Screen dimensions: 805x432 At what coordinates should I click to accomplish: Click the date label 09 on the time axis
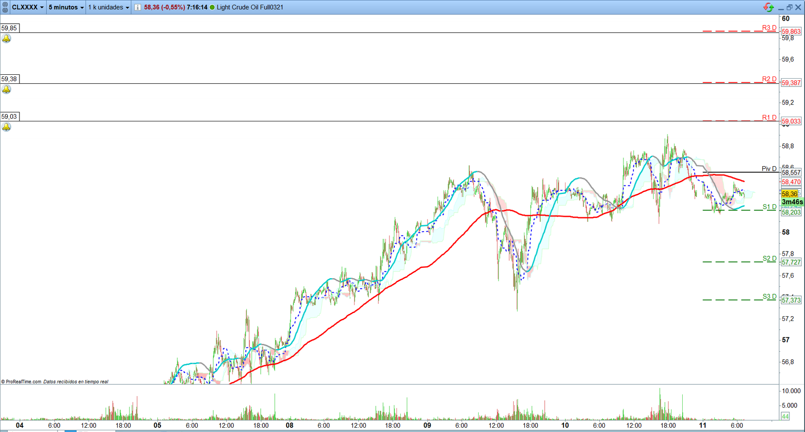click(x=427, y=426)
